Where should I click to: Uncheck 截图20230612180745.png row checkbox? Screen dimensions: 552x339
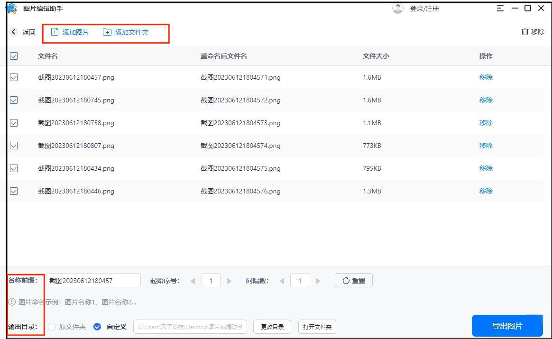(14, 100)
